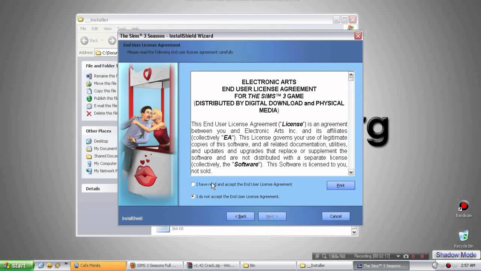Cancel the Sims 3 Seasons installation

pyautogui.click(x=336, y=216)
